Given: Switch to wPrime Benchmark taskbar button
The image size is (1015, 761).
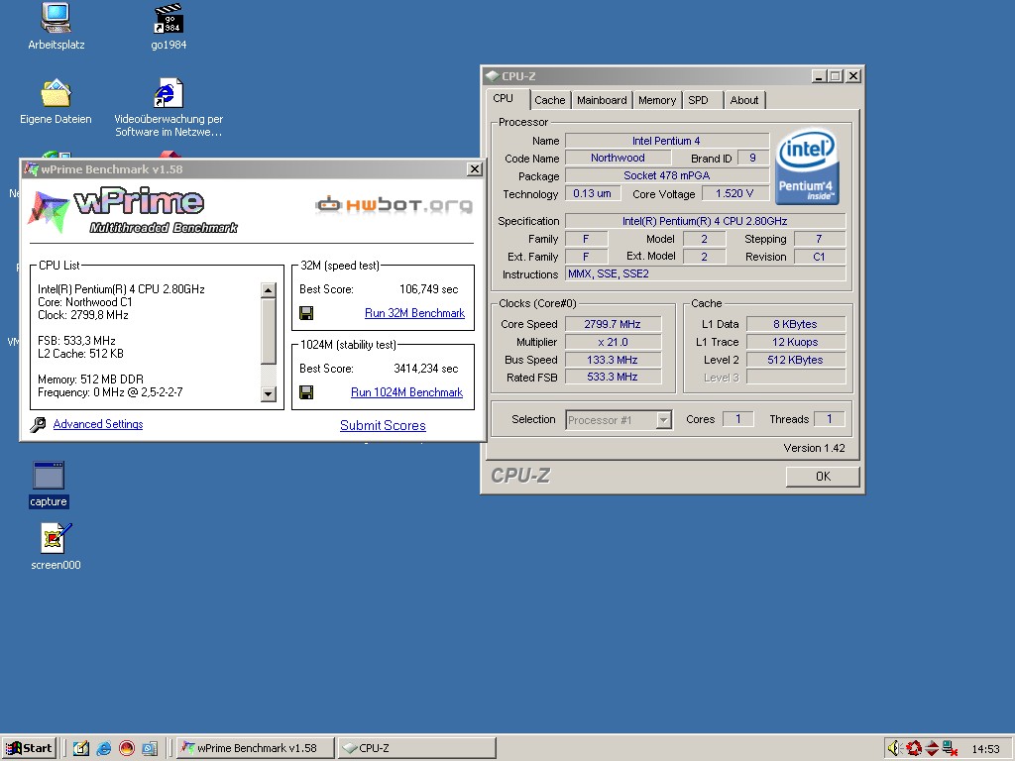Looking at the screenshot, I should pyautogui.click(x=256, y=748).
